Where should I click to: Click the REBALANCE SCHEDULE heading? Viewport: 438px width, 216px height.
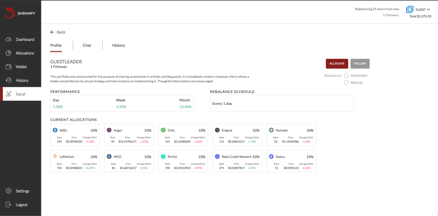(232, 91)
